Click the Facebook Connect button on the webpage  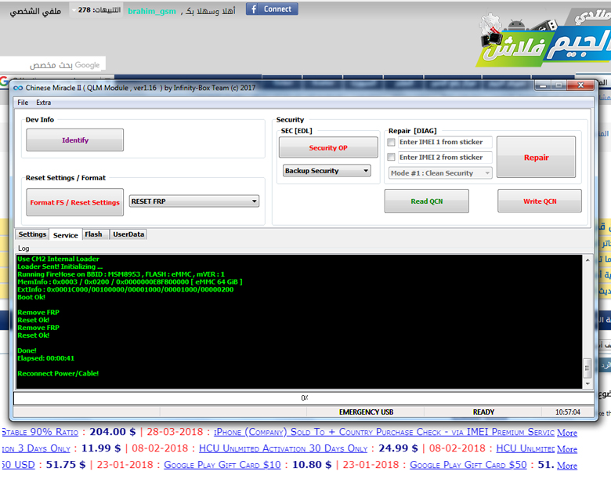[x=272, y=9]
